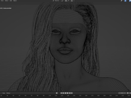Toggle the snapping magnet button

click(x=66, y=1)
